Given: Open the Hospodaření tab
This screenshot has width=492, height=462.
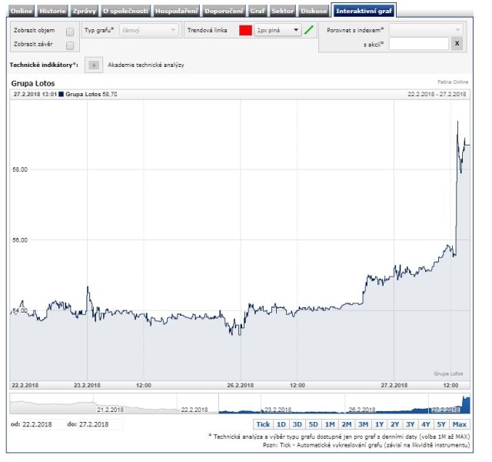Looking at the screenshot, I should point(176,12).
